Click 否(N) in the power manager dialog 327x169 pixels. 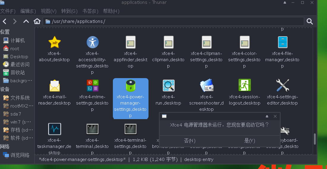(x=189, y=141)
